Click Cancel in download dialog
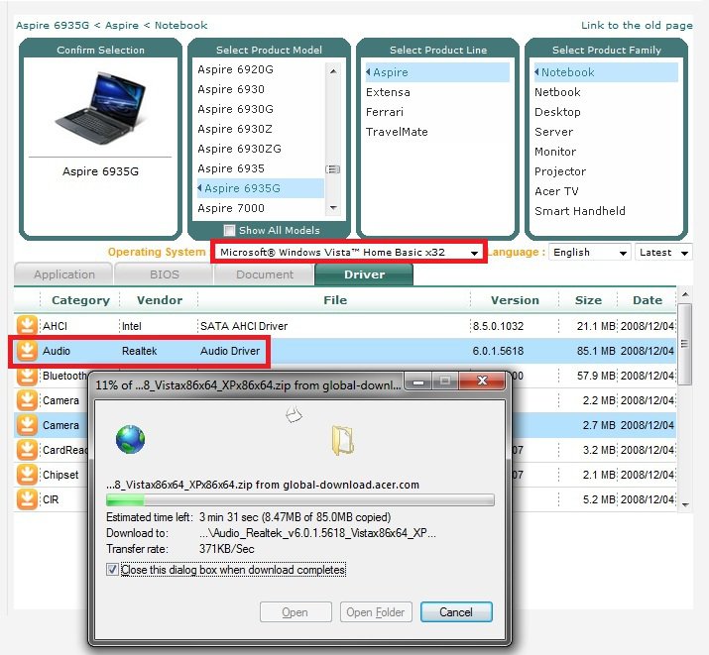This screenshot has height=655, width=709. point(456,612)
